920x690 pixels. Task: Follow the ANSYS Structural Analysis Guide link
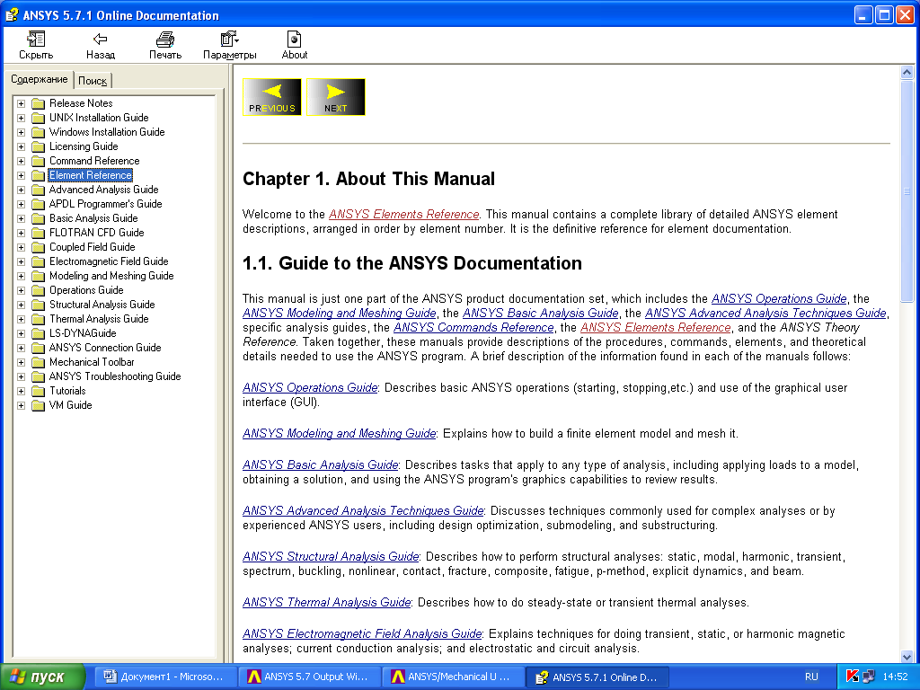(x=331, y=556)
